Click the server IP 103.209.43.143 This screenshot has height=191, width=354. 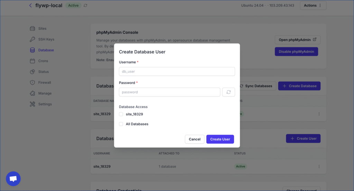pyautogui.click(x=281, y=6)
